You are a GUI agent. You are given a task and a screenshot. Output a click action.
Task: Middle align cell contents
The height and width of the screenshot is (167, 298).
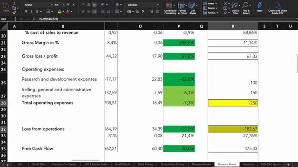coord(88,5)
